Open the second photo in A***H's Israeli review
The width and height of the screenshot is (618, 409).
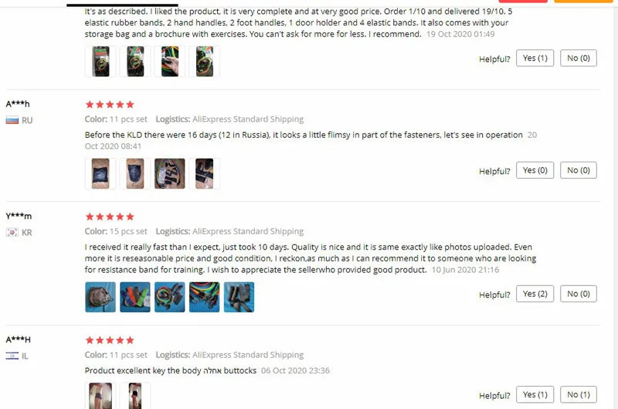point(135,396)
